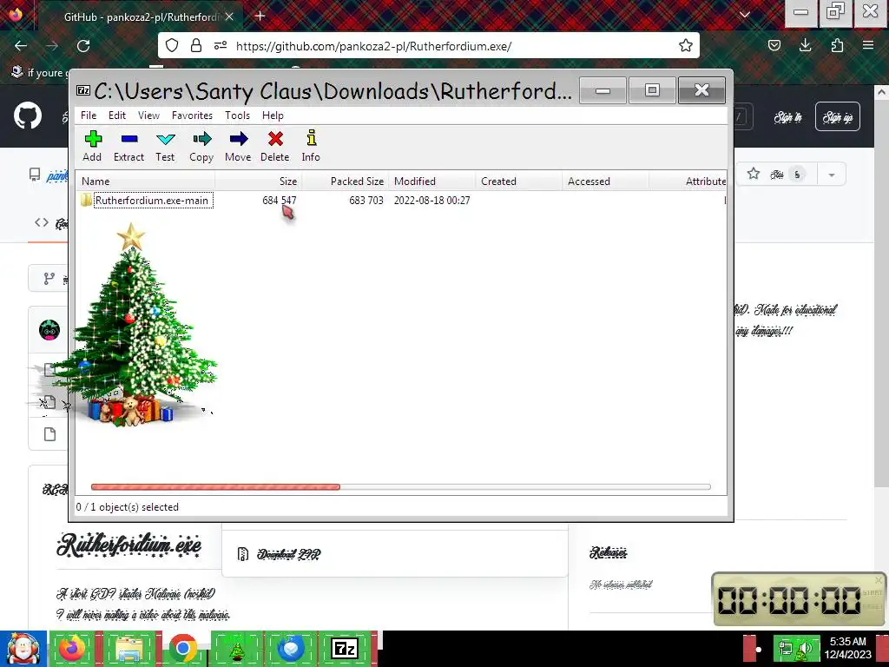Click the Releases heading link
The height and width of the screenshot is (667, 889).
point(608,552)
